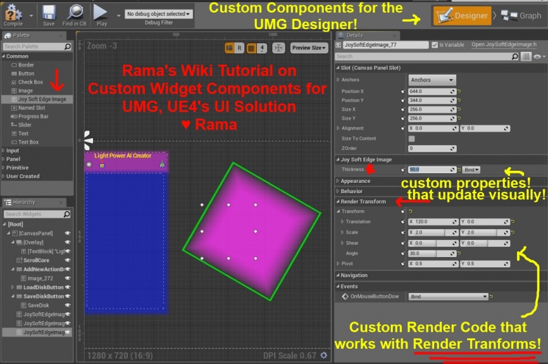Click zoom to fit icon
This screenshot has height=364, width=548.
tap(278, 48)
